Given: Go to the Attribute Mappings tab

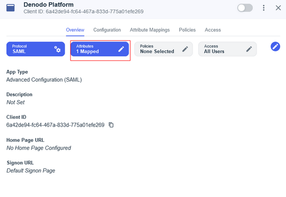Looking at the screenshot, I should (150, 30).
